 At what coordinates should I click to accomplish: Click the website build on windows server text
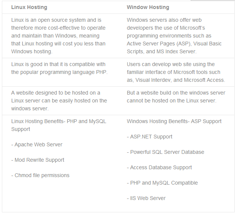[x=176, y=97]
